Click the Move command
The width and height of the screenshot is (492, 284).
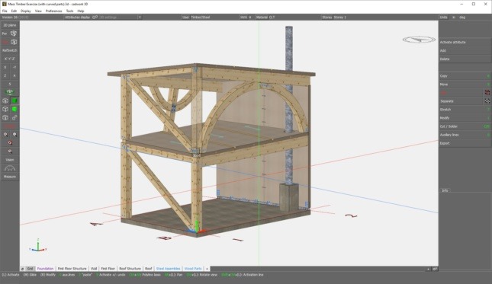point(465,85)
